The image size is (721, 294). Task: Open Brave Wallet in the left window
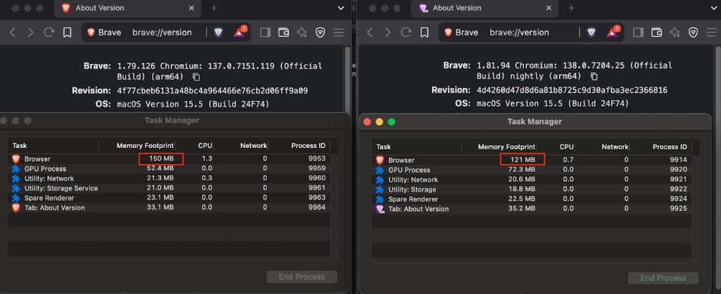point(284,32)
